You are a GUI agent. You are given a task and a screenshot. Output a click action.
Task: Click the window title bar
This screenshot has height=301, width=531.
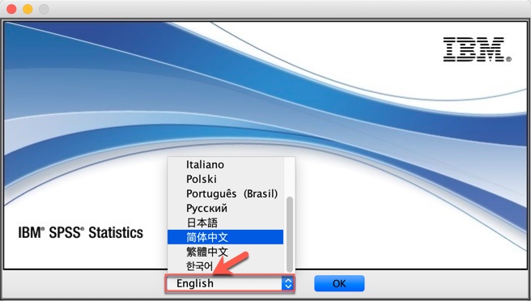click(x=265, y=9)
